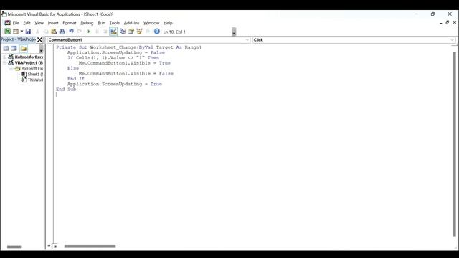
Task: Open the Insert object dropdown arrow
Action: (x=22, y=32)
